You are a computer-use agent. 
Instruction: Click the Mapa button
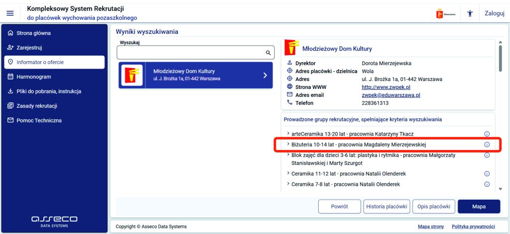pyautogui.click(x=479, y=206)
